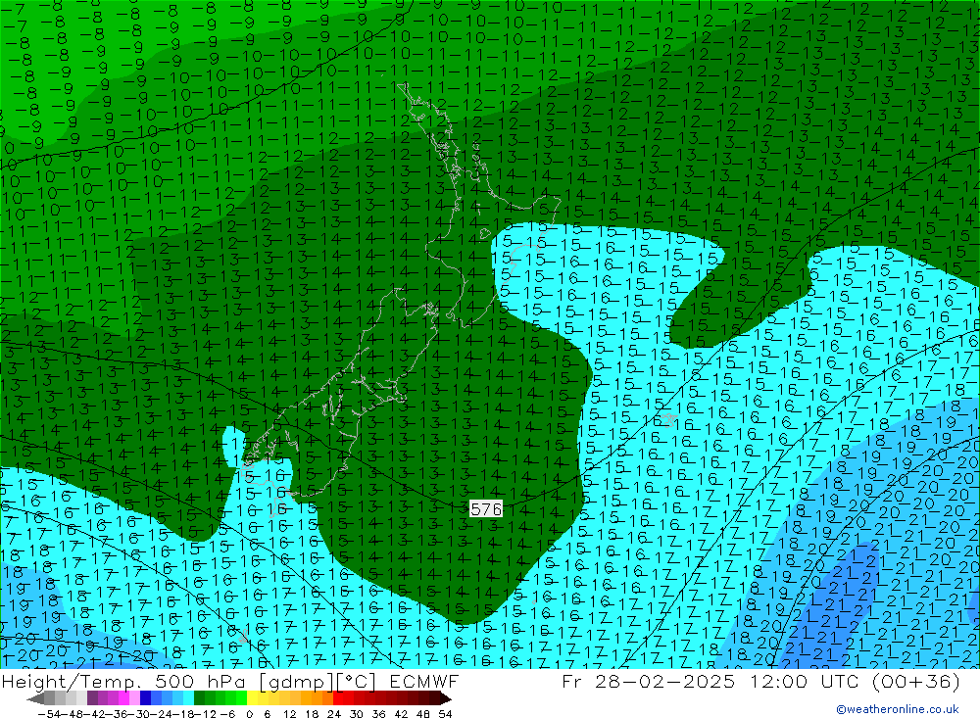Click the '12' legend scale value
980x718 pixels.
click(290, 714)
